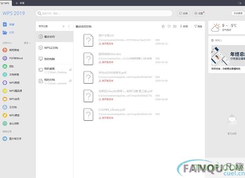
Task: Open 云文档 in app center list
Action: [10, 107]
